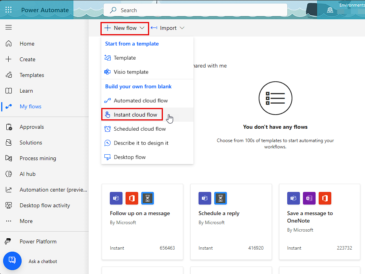Click the More ellipsis icon
Viewport: 365px width, 274px height.
(9, 221)
